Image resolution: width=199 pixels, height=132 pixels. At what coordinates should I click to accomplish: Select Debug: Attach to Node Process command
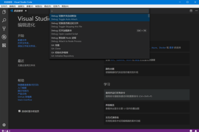[99, 40]
